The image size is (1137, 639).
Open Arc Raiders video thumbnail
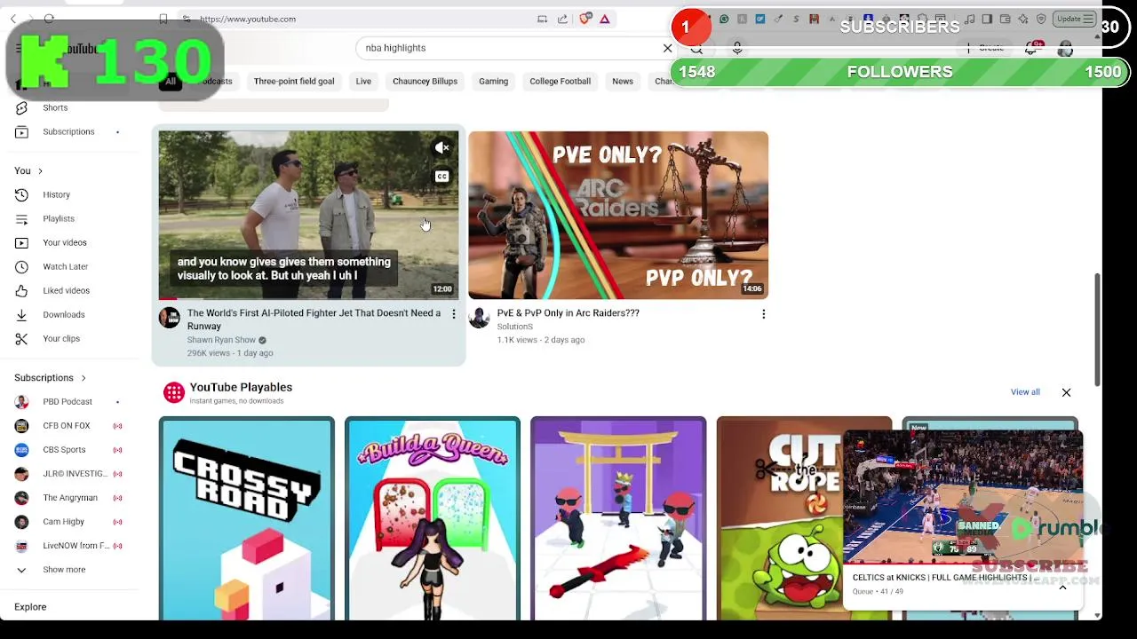click(x=618, y=215)
